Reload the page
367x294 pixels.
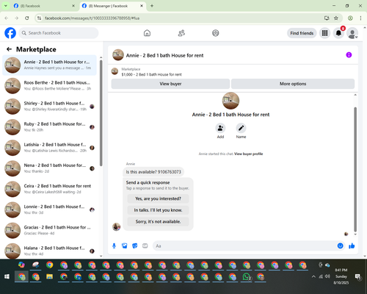coord(27,18)
